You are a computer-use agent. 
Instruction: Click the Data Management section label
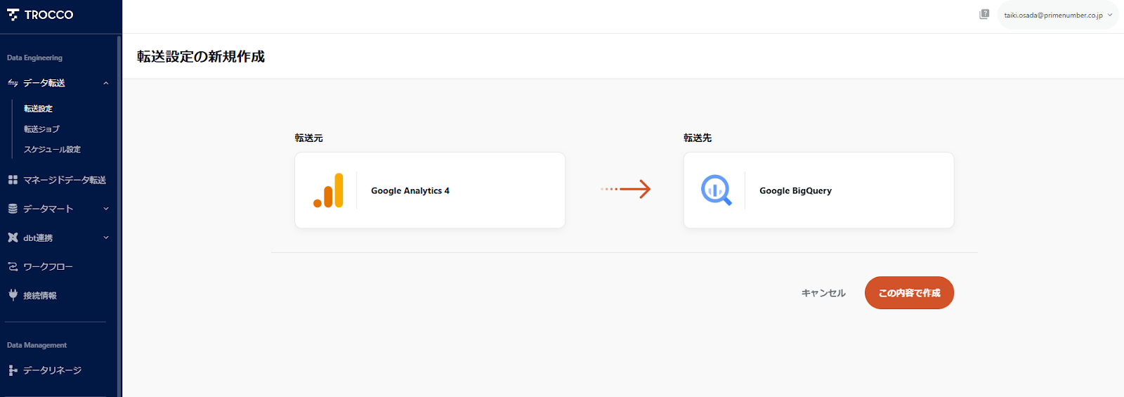coord(37,345)
